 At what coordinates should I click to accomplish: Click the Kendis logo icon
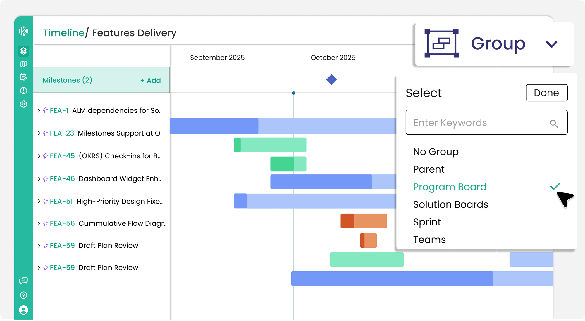point(23,31)
